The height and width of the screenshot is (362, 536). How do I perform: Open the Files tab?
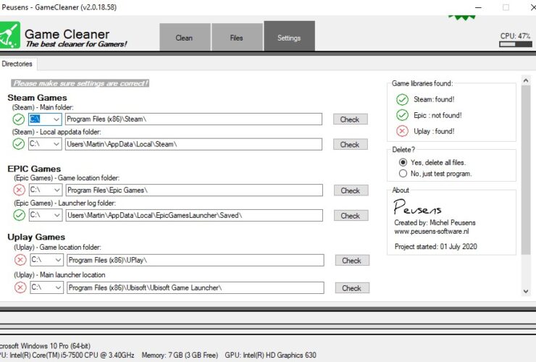coord(236,38)
